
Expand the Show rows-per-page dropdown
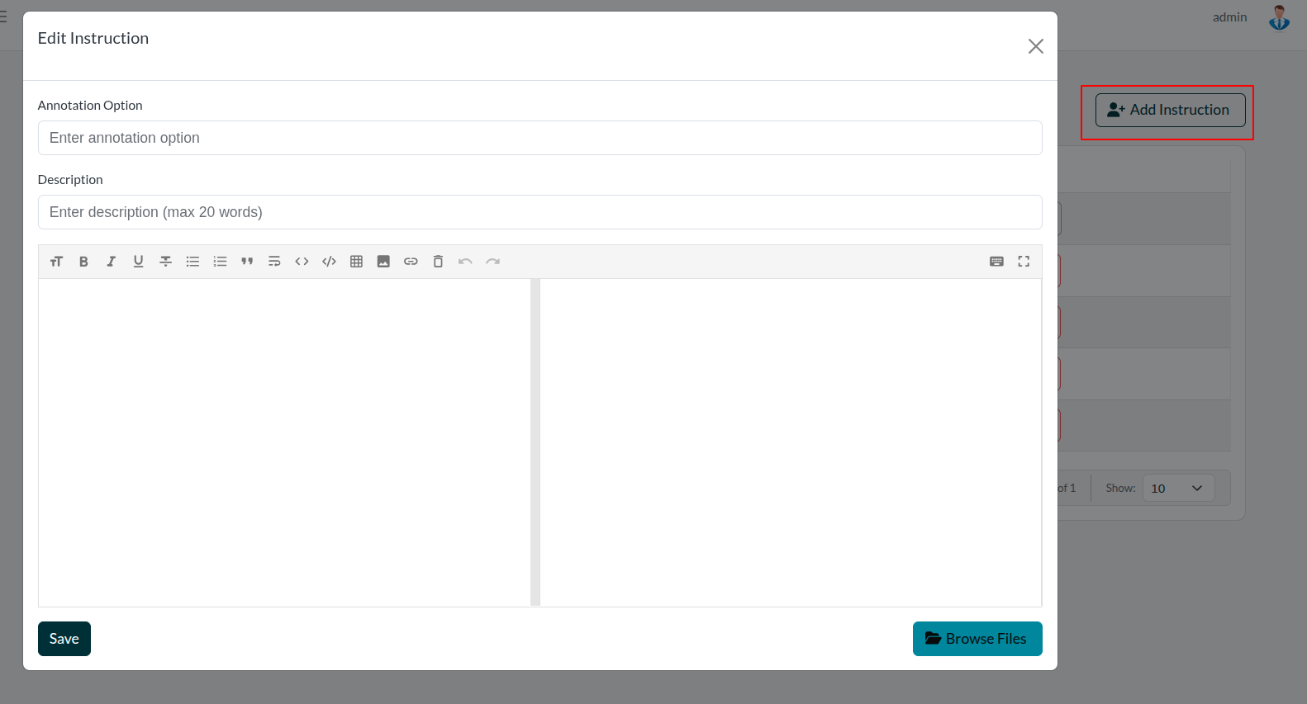(1178, 489)
